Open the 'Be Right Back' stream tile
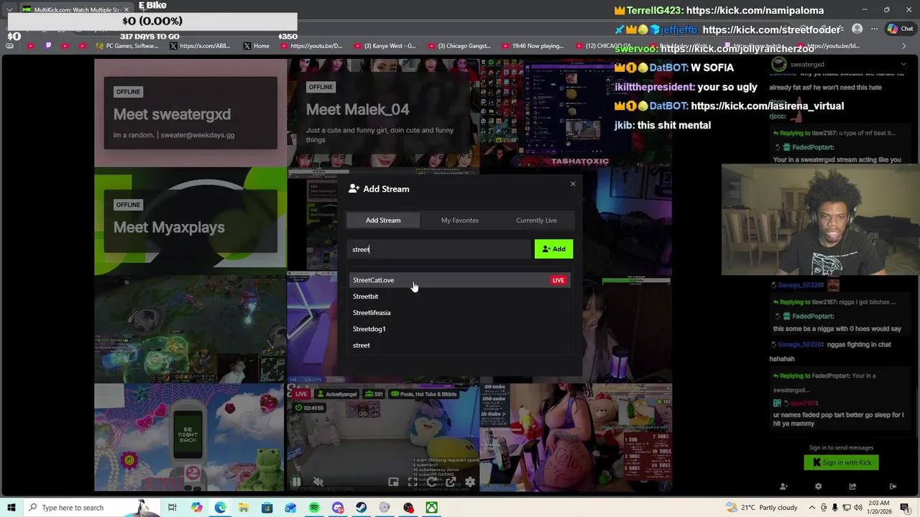This screenshot has width=920, height=517. [190, 437]
